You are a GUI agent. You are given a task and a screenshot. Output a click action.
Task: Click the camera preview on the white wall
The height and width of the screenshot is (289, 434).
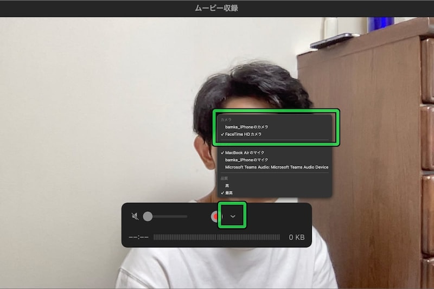pos(81,108)
